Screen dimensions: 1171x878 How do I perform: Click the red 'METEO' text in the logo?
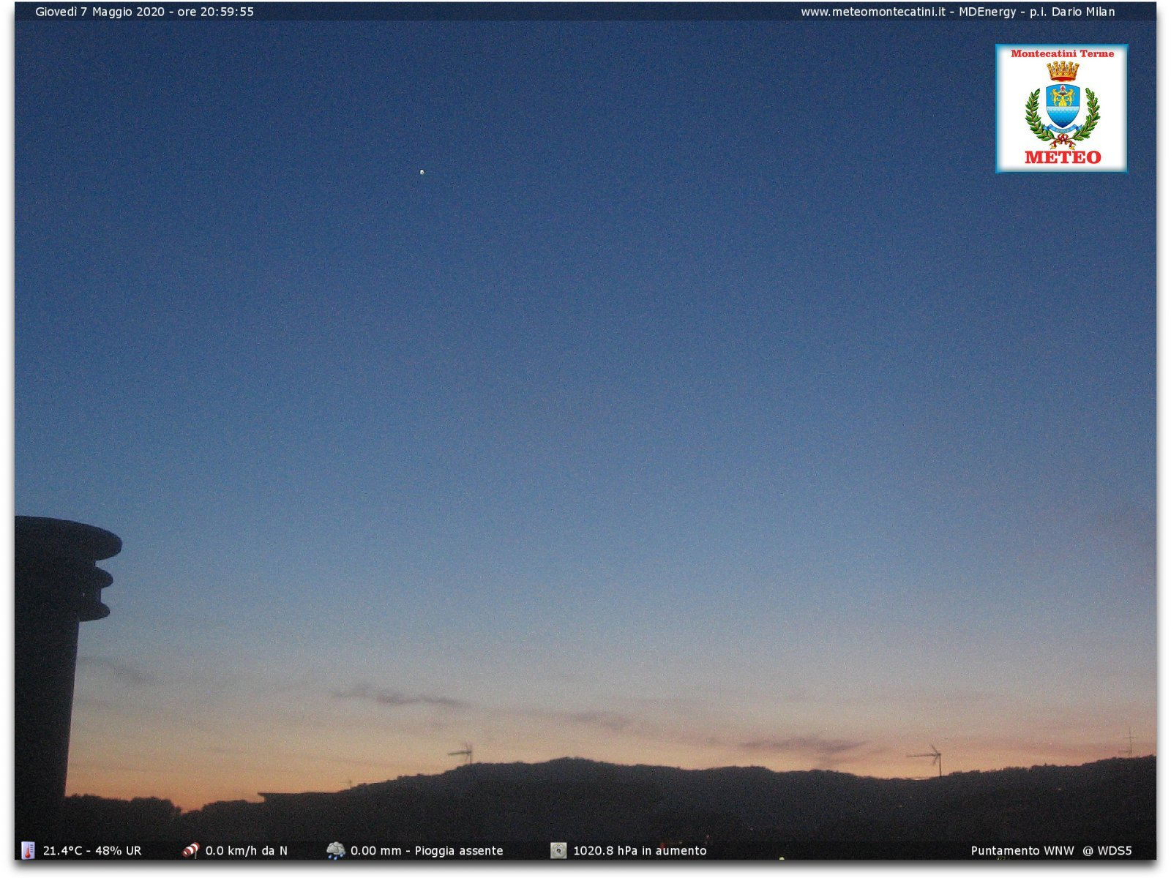click(1063, 157)
